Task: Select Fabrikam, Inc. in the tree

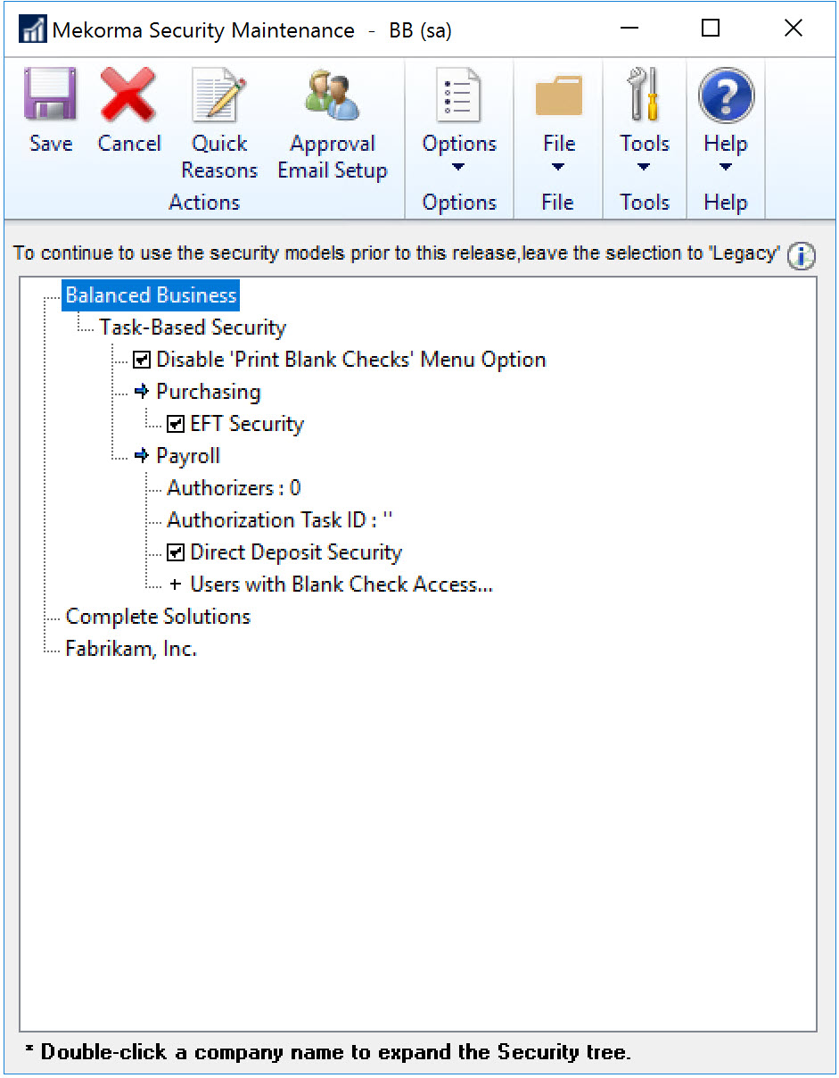Action: (x=131, y=649)
